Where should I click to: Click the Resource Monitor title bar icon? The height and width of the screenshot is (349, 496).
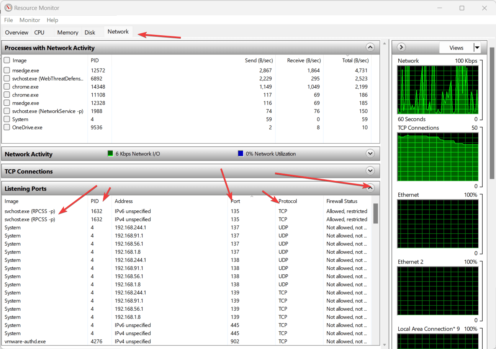(x=8, y=8)
